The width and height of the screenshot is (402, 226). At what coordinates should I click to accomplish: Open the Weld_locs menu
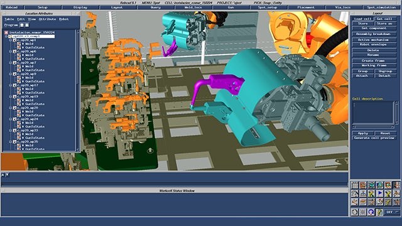point(193,8)
